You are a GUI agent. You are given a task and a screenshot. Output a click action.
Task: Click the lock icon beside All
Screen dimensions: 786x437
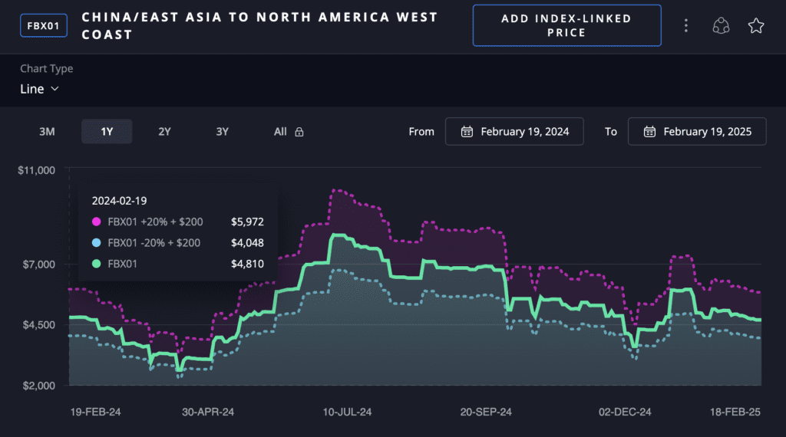[x=299, y=132]
